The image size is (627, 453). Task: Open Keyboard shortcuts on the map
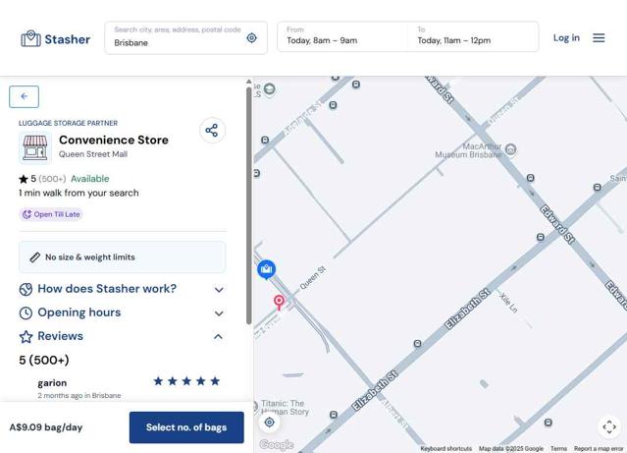445,449
